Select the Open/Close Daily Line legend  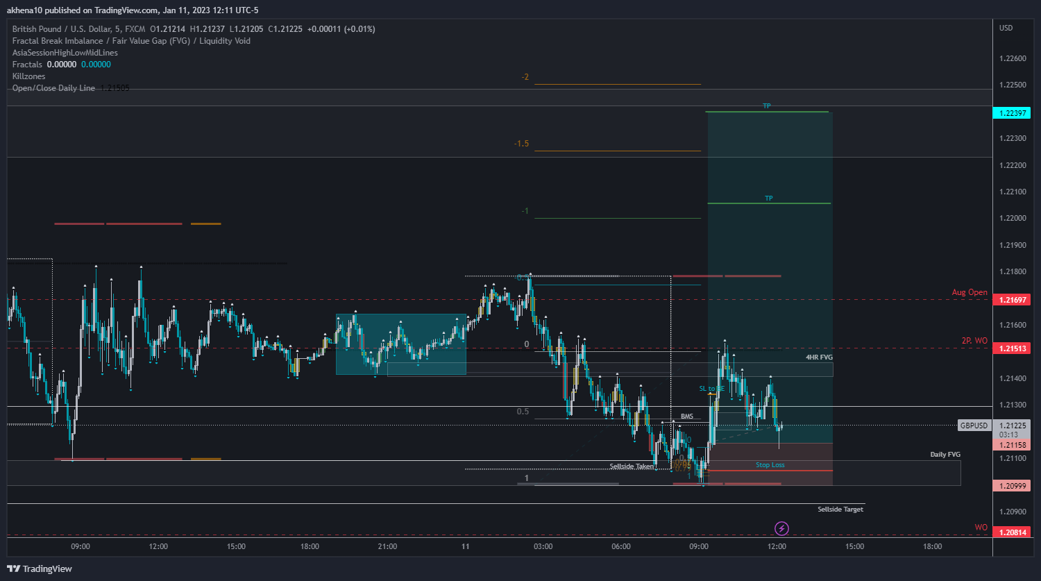pyautogui.click(x=53, y=88)
